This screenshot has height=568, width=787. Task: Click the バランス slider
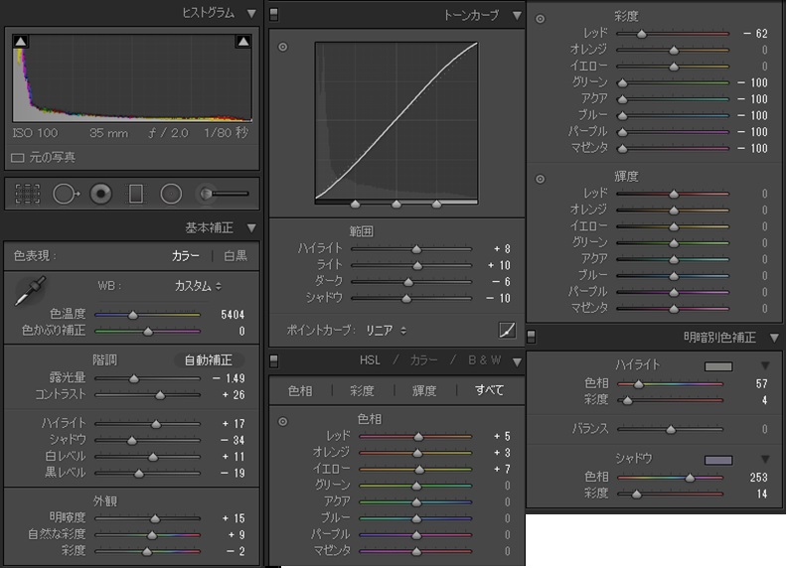pyautogui.click(x=670, y=430)
